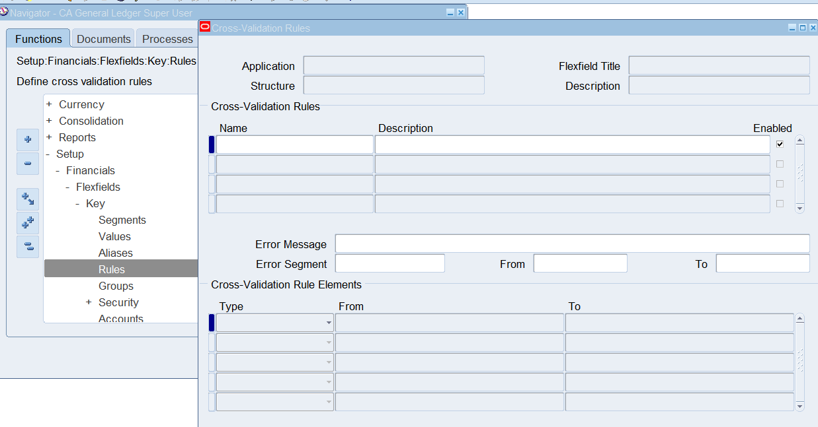Click the Oracle icon in the Cross-Validation Rules title bar
The width and height of the screenshot is (818, 427).
(x=205, y=28)
